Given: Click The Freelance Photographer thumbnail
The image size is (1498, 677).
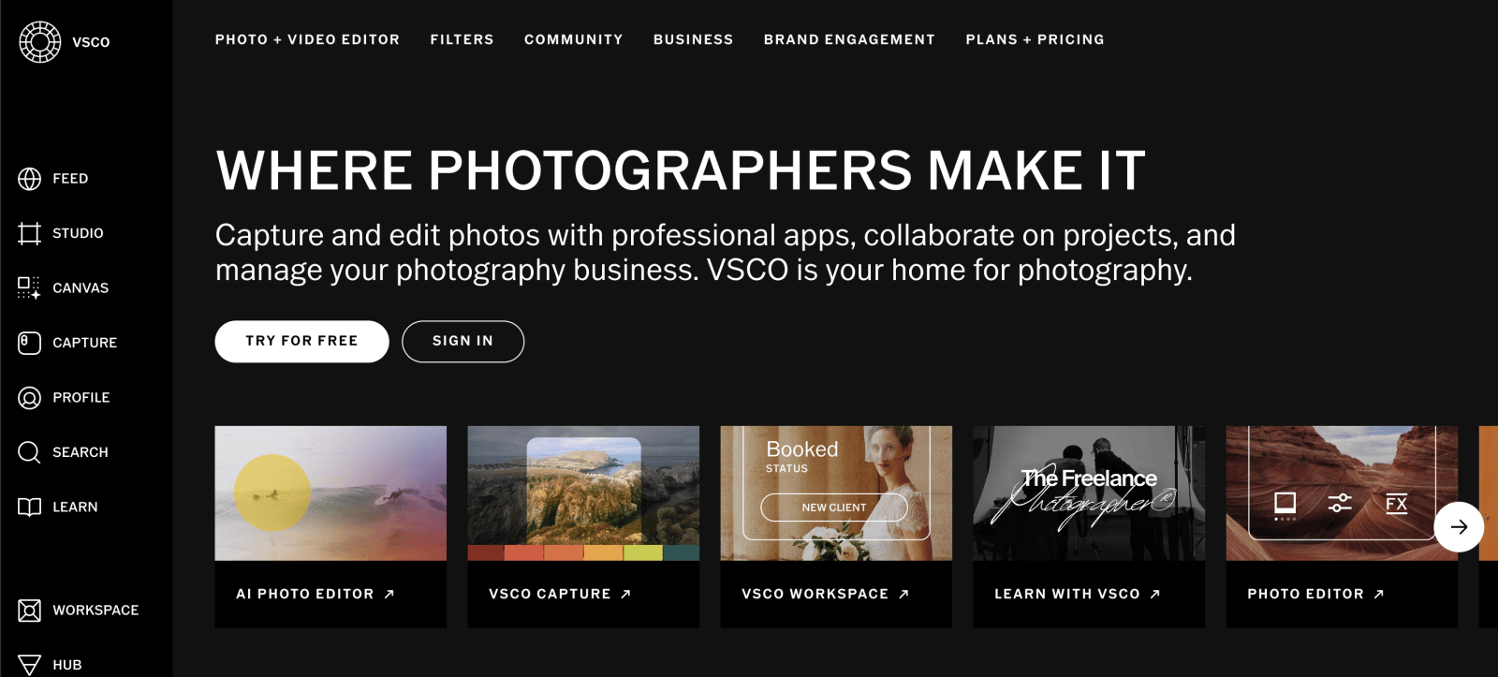Looking at the screenshot, I should click(1089, 493).
